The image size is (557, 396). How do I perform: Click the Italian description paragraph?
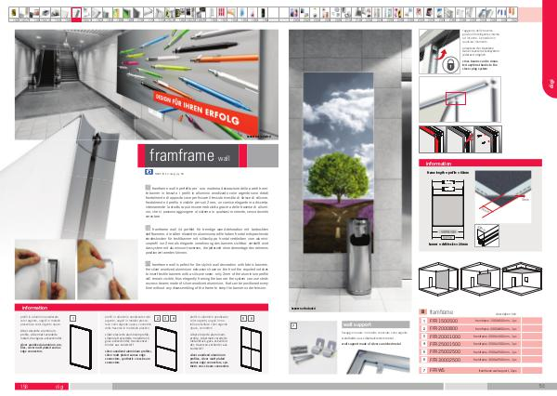(207, 202)
